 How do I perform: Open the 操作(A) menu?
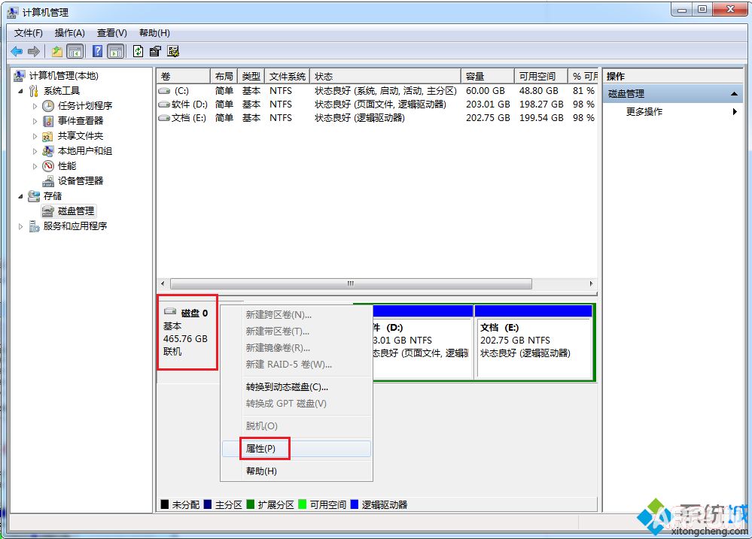click(x=69, y=33)
